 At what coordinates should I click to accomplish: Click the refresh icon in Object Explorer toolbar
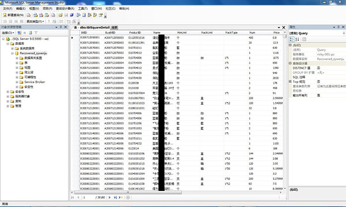(x=31, y=33)
